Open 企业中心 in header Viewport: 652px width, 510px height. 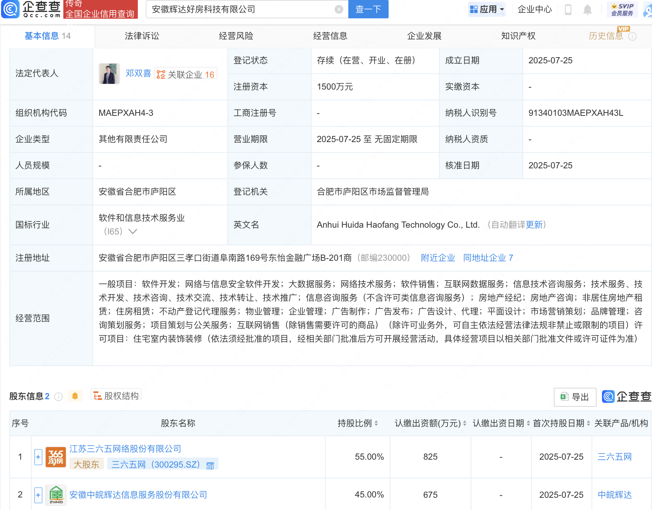tap(535, 9)
